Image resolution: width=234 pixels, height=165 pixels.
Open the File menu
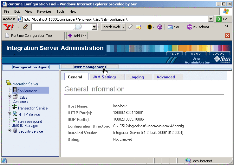pyautogui.click(x=7, y=11)
